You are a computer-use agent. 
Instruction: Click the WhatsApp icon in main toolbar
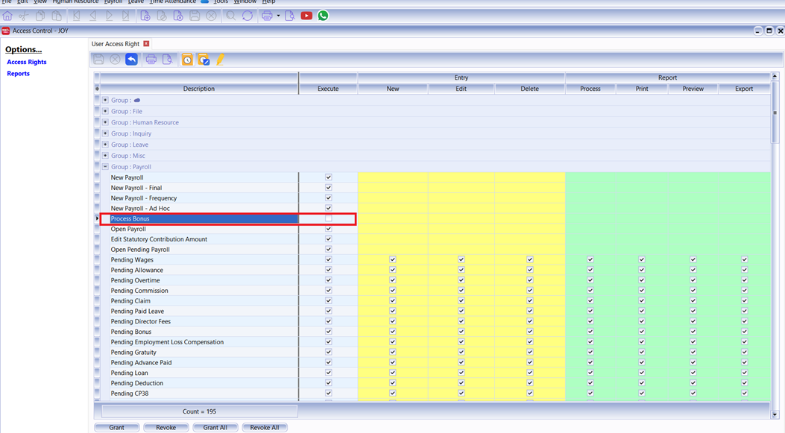pyautogui.click(x=323, y=16)
